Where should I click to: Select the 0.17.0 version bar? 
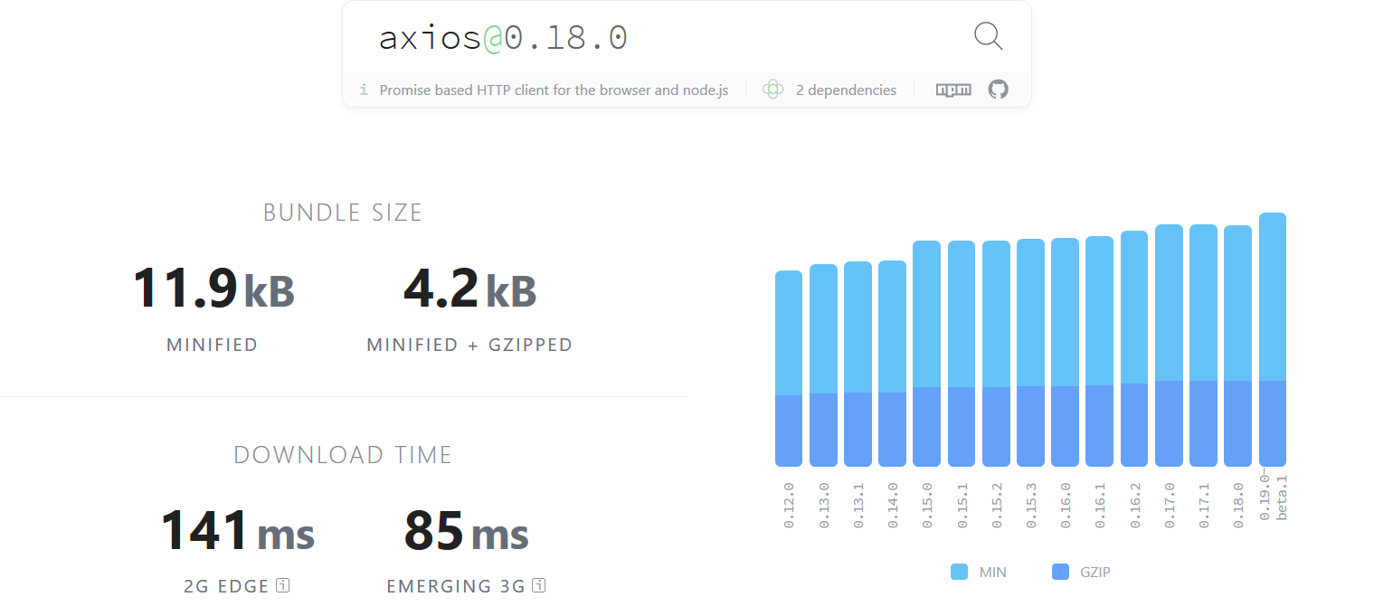pos(1169,345)
